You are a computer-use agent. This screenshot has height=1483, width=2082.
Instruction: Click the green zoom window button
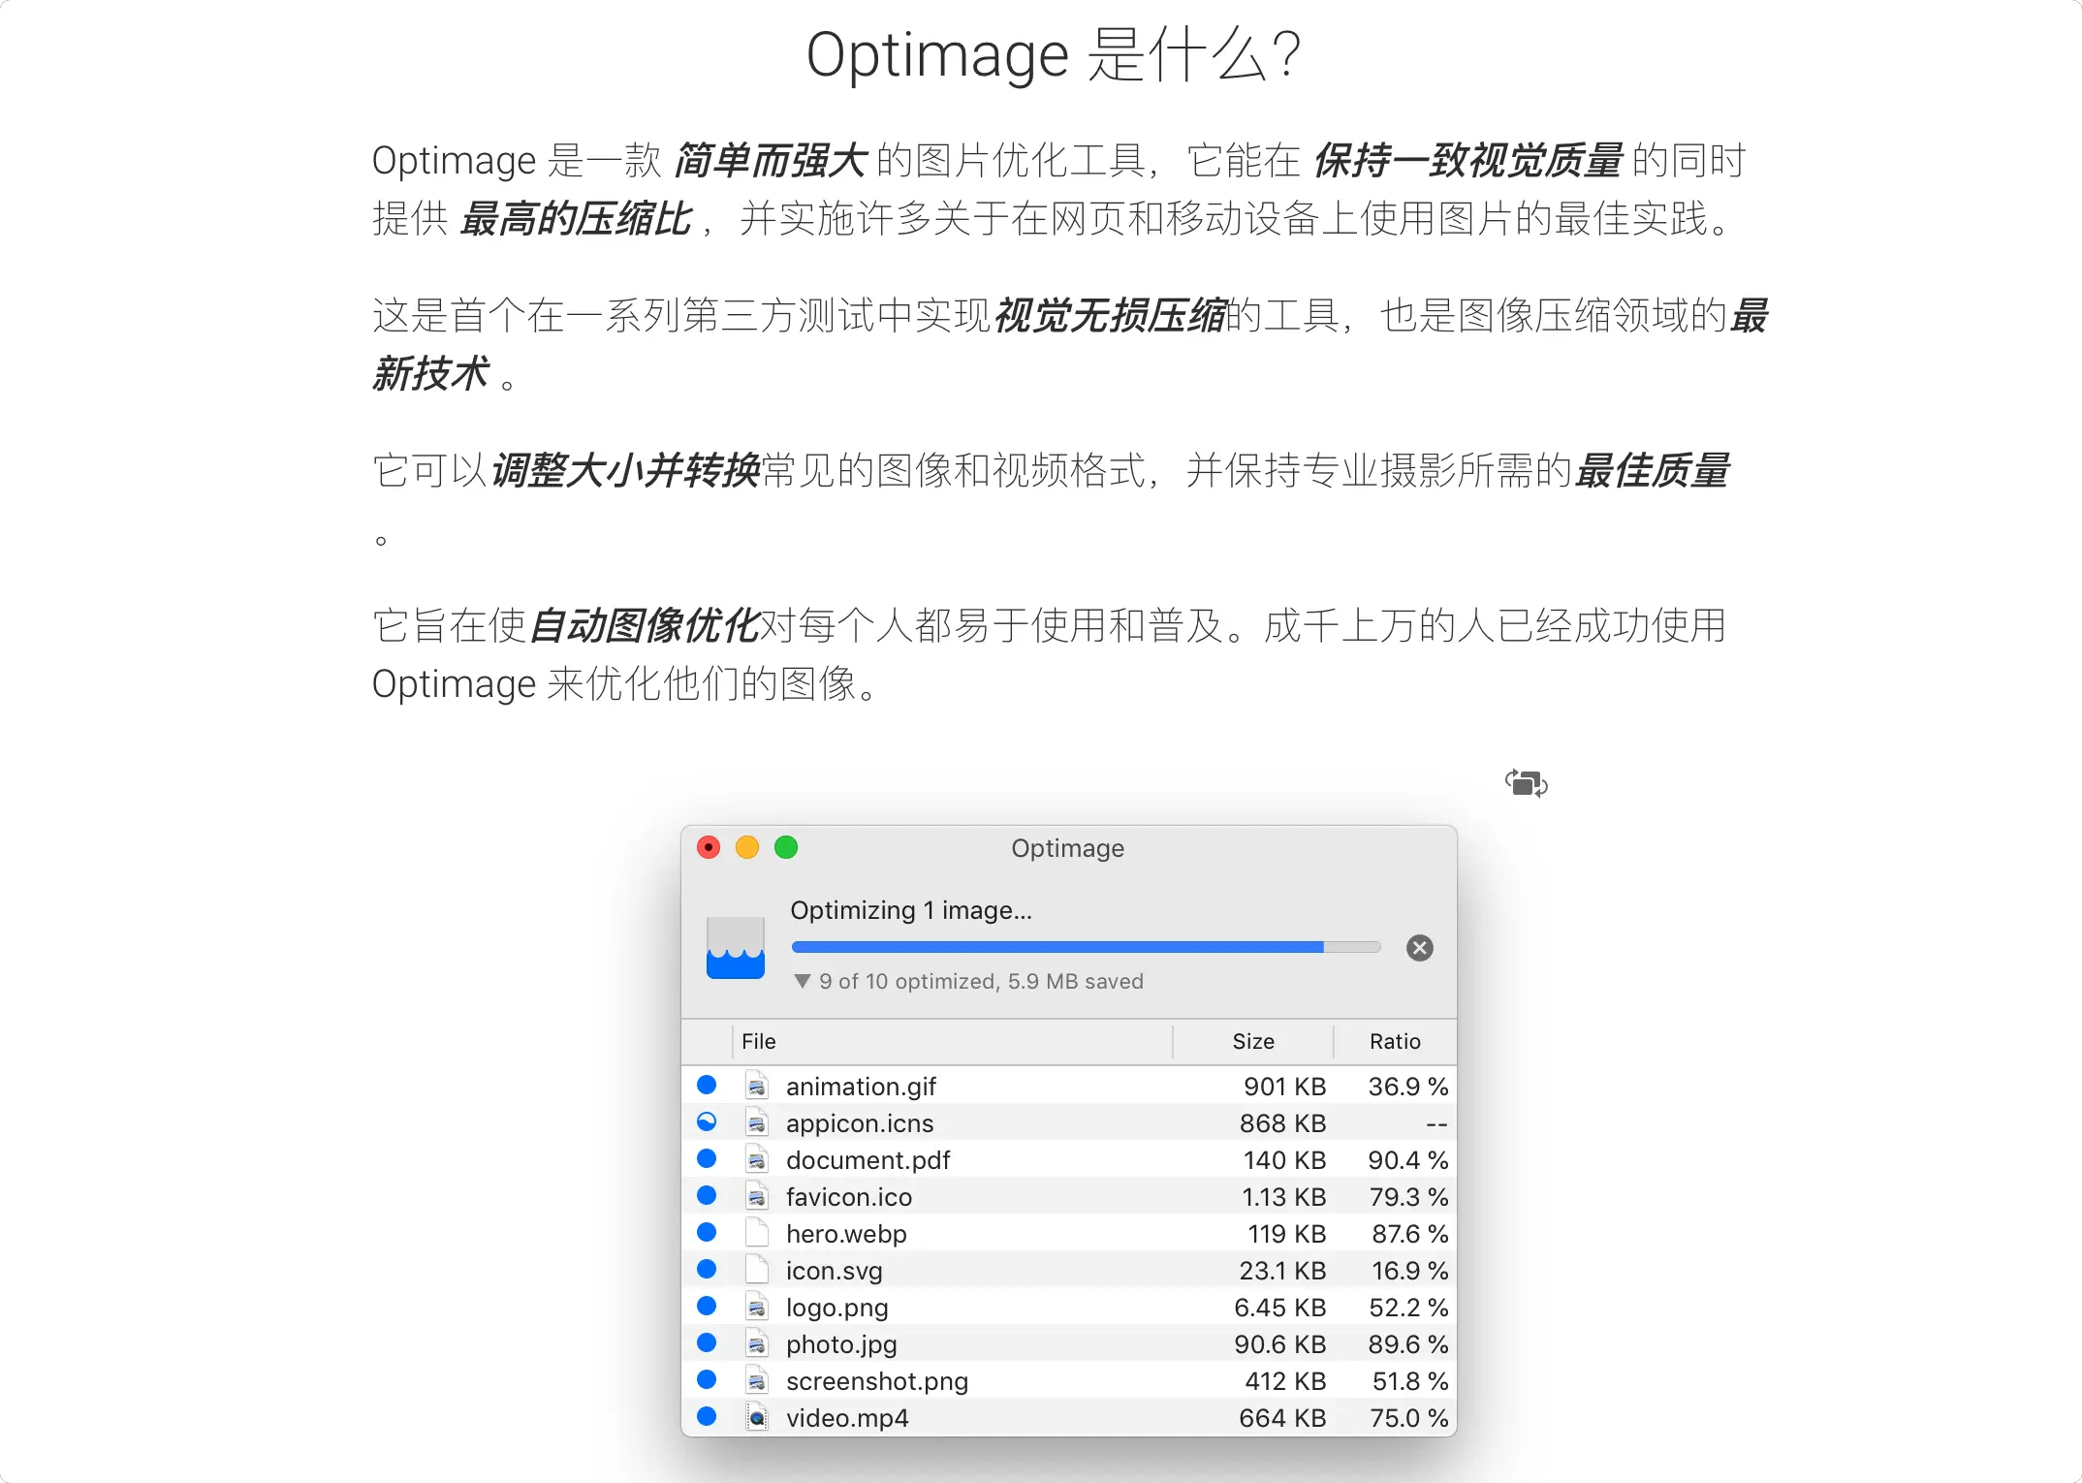point(786,848)
